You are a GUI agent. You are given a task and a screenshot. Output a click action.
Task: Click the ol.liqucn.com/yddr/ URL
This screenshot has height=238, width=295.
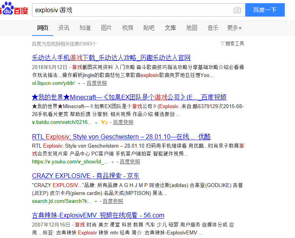(53, 83)
